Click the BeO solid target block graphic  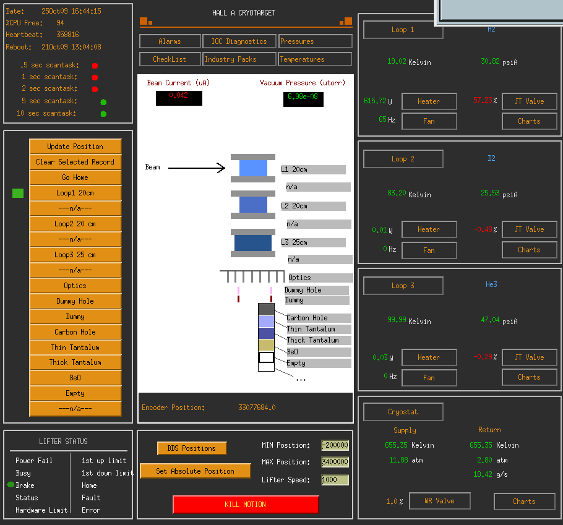click(267, 345)
